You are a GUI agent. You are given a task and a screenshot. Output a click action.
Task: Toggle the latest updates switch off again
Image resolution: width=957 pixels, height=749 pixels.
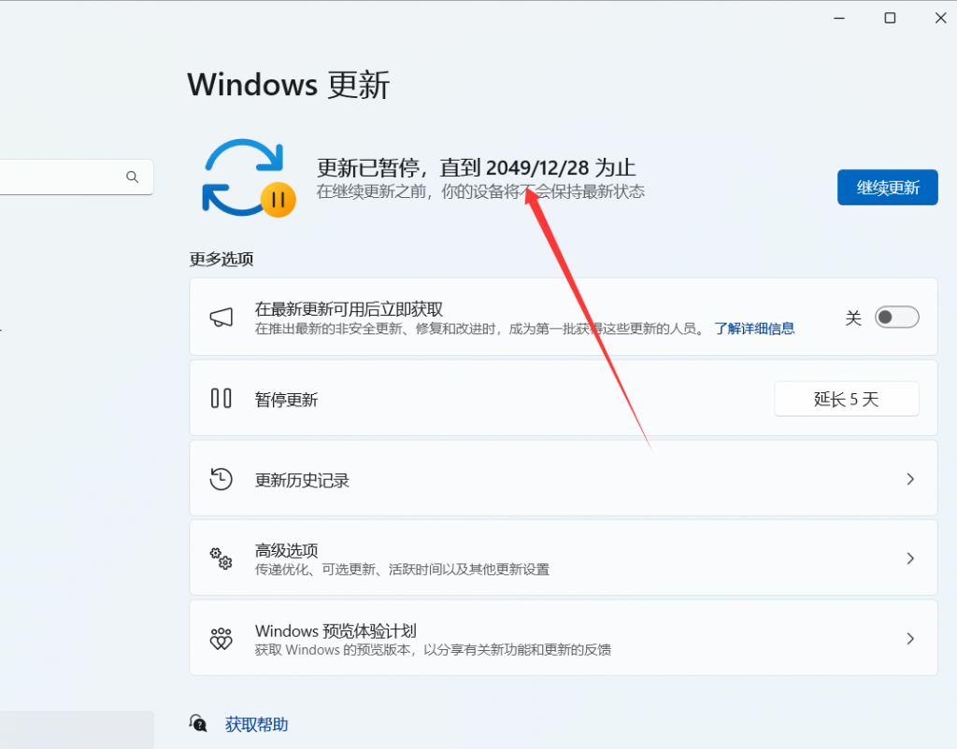pyautogui.click(x=895, y=317)
